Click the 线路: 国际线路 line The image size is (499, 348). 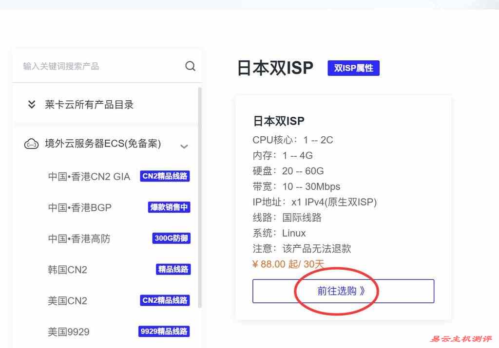(287, 218)
